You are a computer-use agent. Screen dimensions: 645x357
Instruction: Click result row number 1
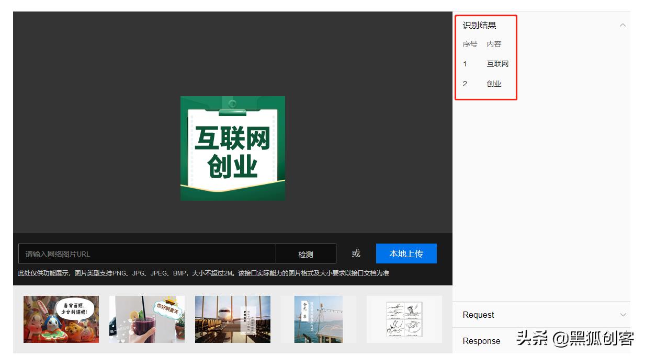click(465, 64)
